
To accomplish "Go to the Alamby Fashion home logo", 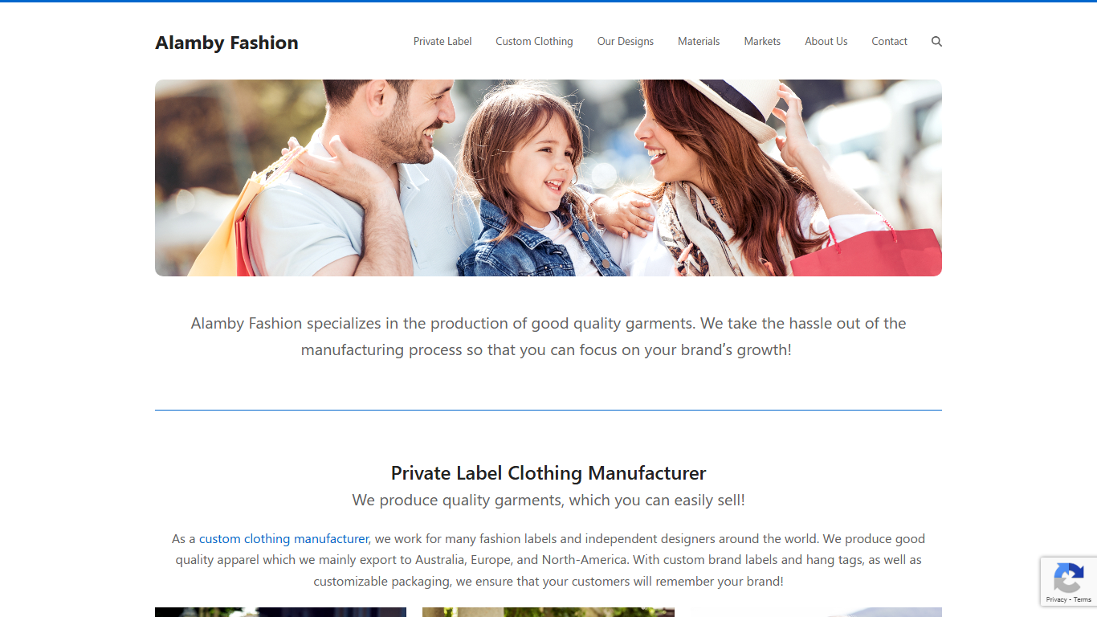I will pyautogui.click(x=226, y=43).
